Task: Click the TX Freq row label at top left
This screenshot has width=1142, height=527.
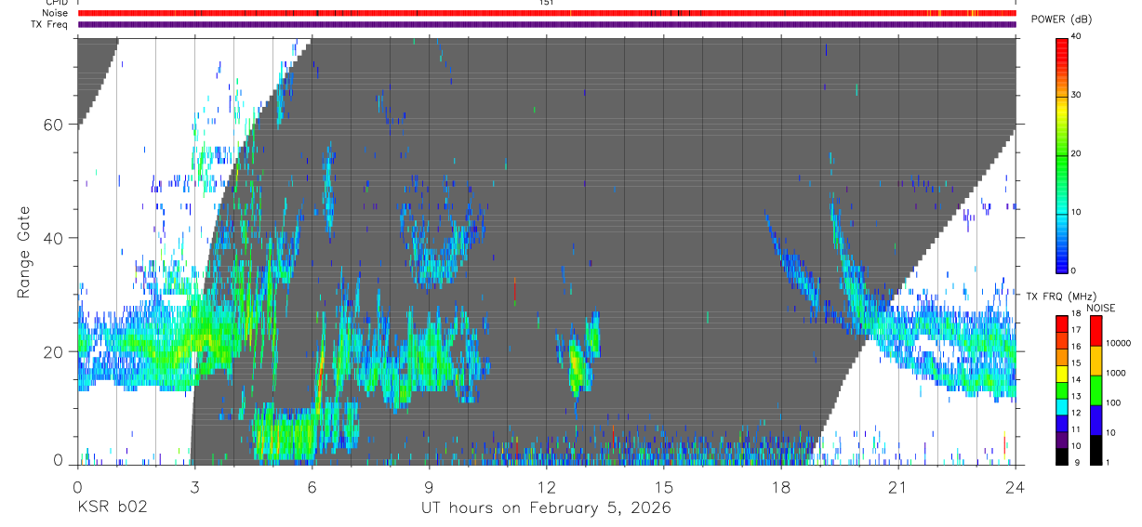Action: (49, 24)
